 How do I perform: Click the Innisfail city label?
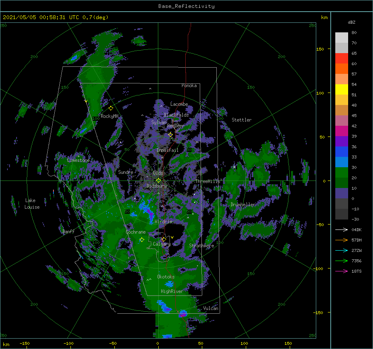167,150
